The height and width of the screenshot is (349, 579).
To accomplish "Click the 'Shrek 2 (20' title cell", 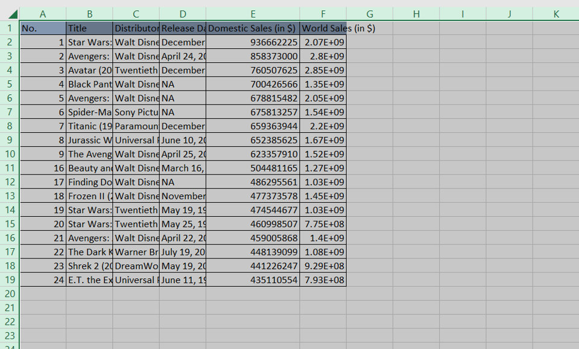I will (89, 266).
